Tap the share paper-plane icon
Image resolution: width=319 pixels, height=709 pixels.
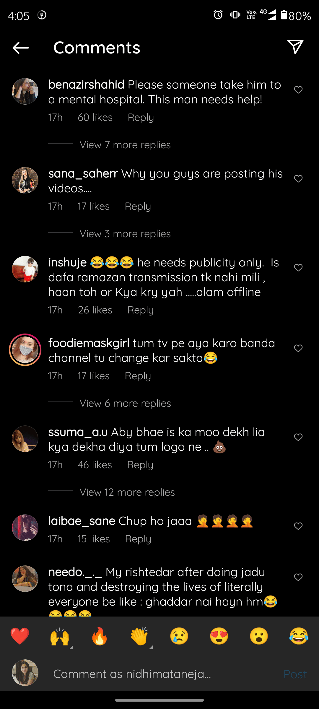pyautogui.click(x=295, y=47)
